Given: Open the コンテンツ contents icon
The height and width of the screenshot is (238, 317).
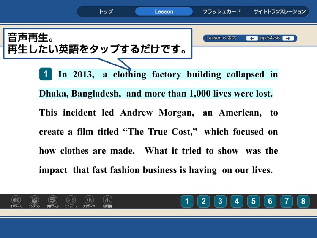Looking at the screenshot, I should coord(34,201).
